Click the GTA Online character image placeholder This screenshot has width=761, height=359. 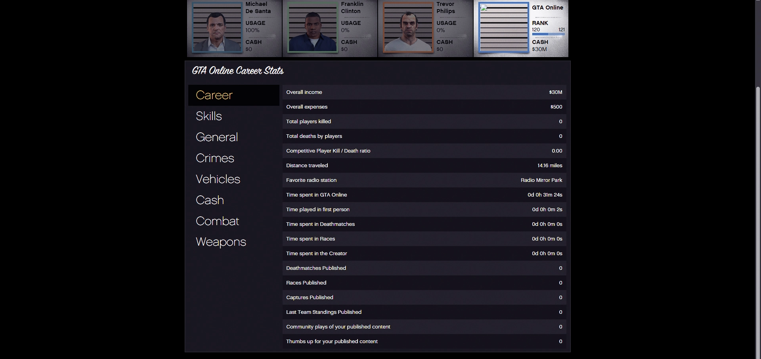coord(504,27)
